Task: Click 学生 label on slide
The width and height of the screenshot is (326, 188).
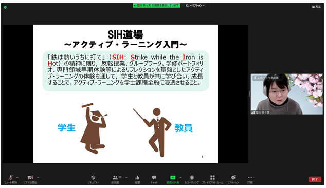Action: pos(66,128)
